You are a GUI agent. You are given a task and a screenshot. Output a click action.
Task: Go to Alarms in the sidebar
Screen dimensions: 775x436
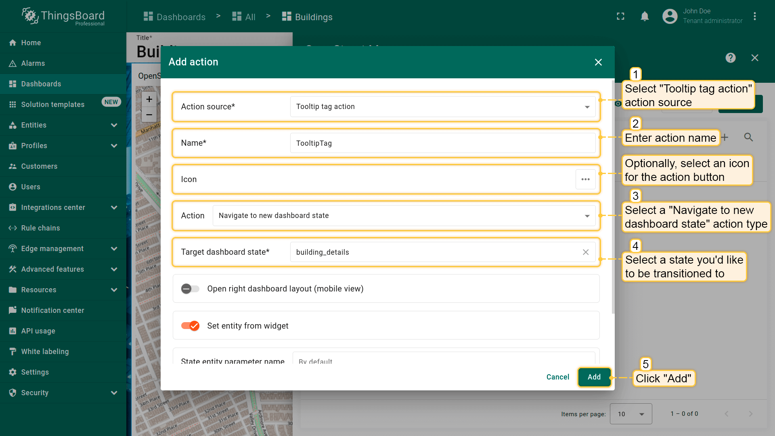[x=33, y=63]
